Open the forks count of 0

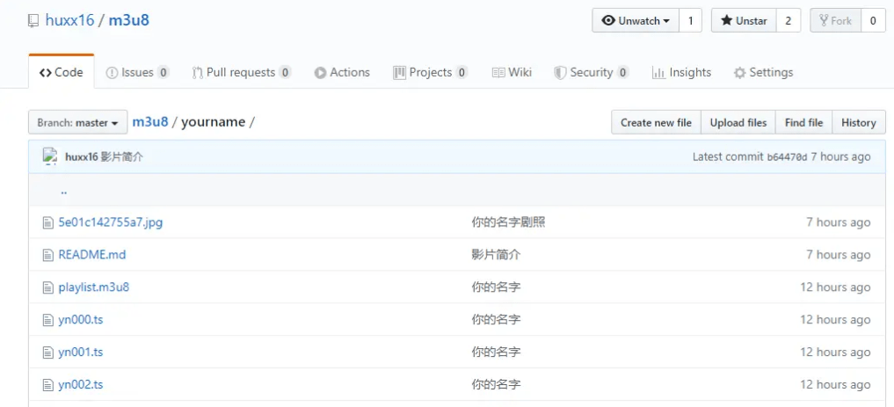(873, 20)
